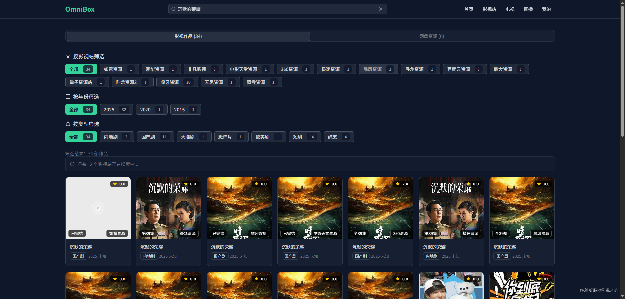Switch to the 影视作品 (34) tab
Image resolution: width=625 pixels, height=299 pixels.
[188, 36]
